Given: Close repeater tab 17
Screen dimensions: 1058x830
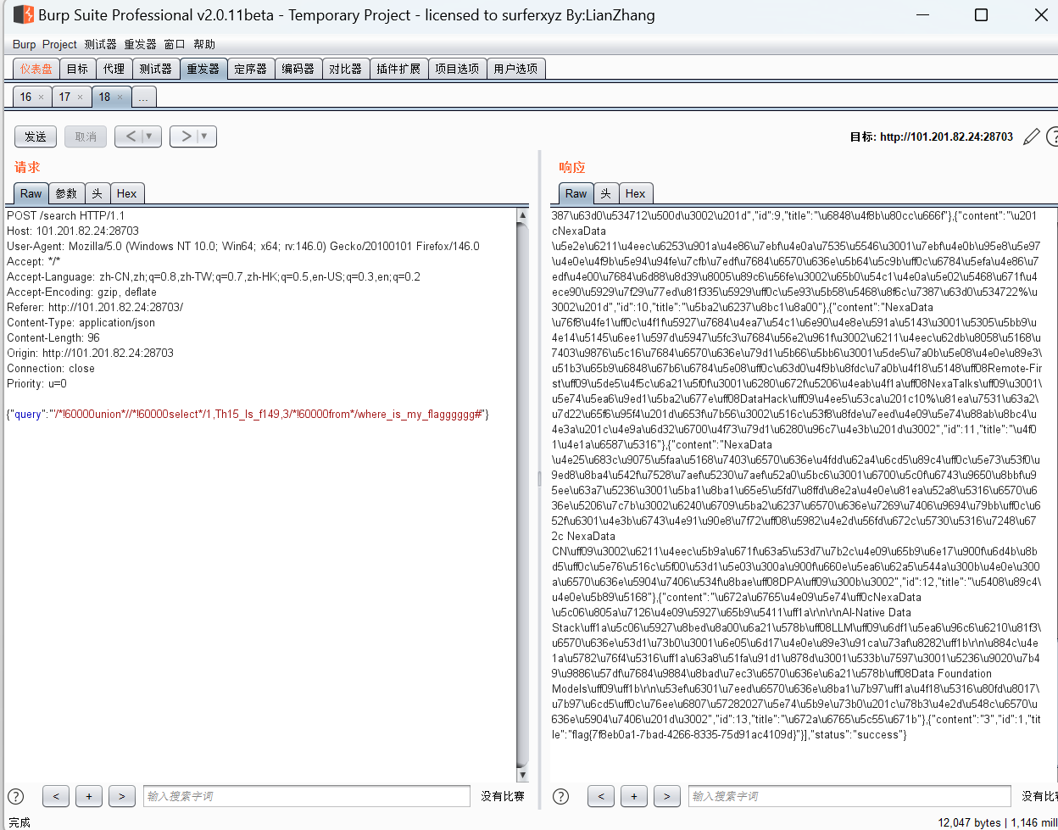Looking at the screenshot, I should (x=80, y=97).
